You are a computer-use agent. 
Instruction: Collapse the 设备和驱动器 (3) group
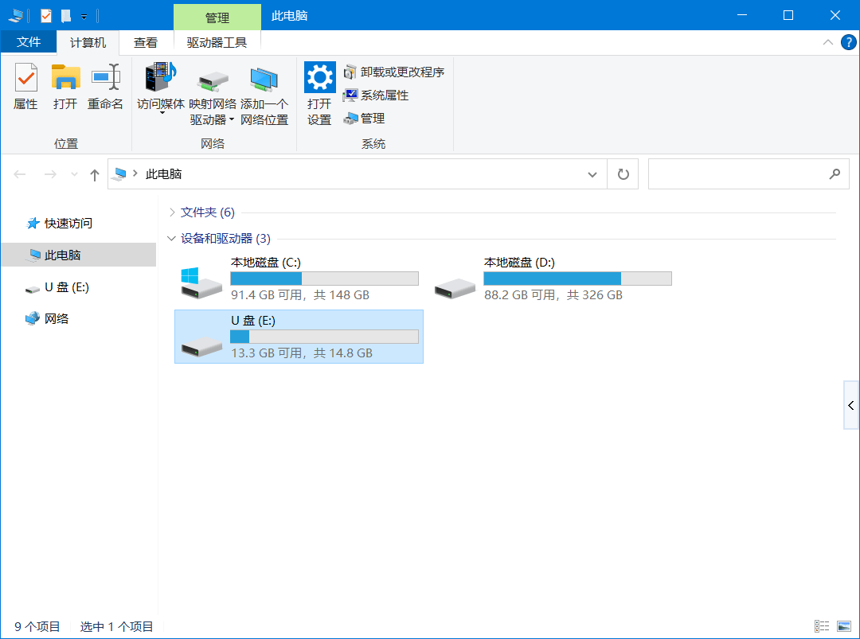pos(172,239)
